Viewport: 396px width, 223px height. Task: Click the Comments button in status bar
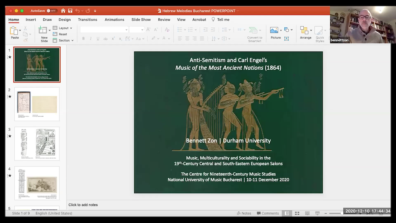268,213
